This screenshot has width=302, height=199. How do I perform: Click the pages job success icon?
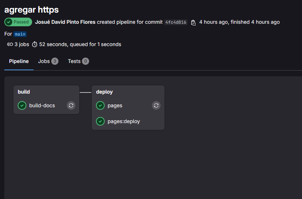[x=100, y=105]
